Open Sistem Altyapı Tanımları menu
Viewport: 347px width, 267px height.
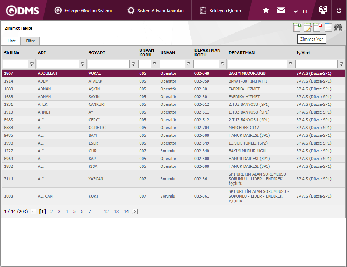tap(155, 11)
